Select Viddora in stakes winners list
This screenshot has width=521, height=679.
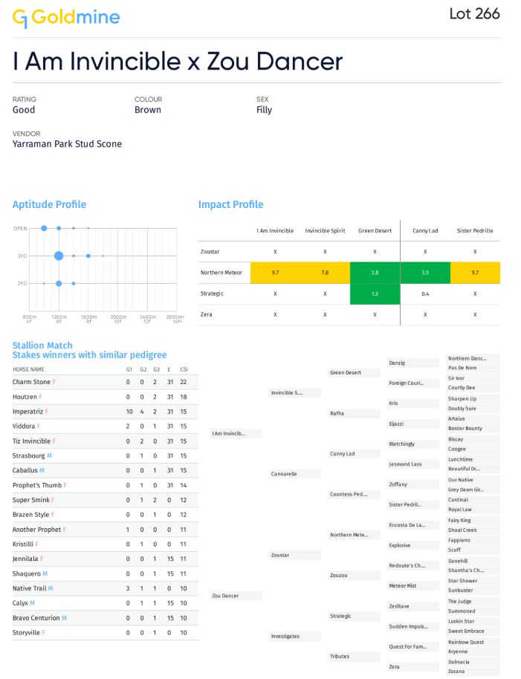tap(24, 426)
